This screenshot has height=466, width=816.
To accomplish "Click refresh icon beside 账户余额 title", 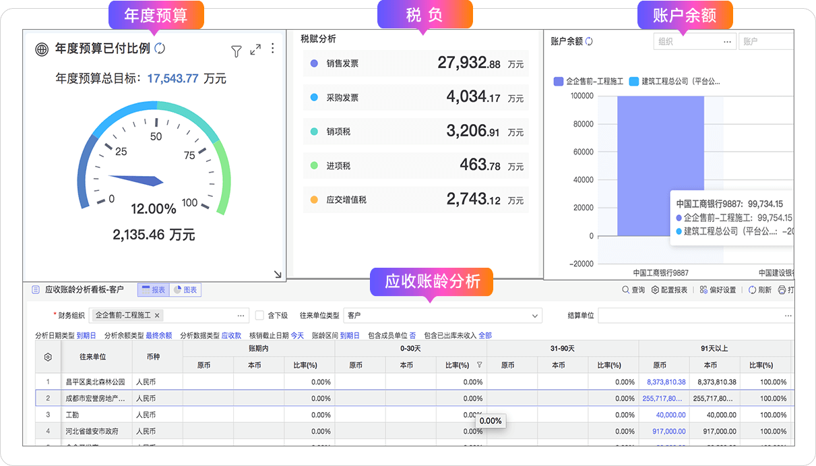I will (590, 41).
